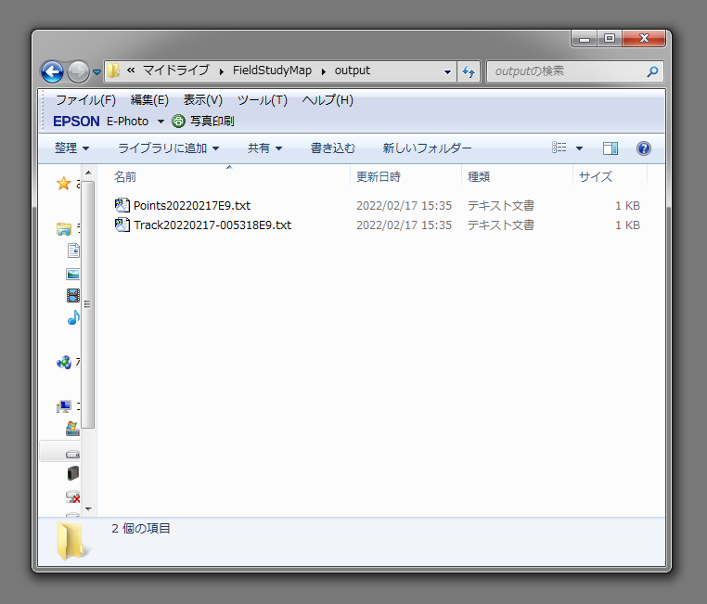The height and width of the screenshot is (604, 707).
Task: Click the output breadcrumb in address bar
Action: click(x=353, y=71)
